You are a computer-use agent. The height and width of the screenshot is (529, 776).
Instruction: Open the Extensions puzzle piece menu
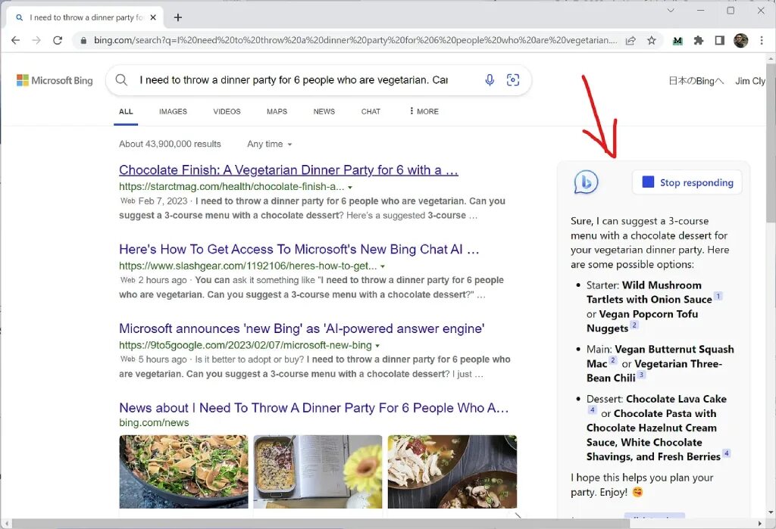click(698, 41)
